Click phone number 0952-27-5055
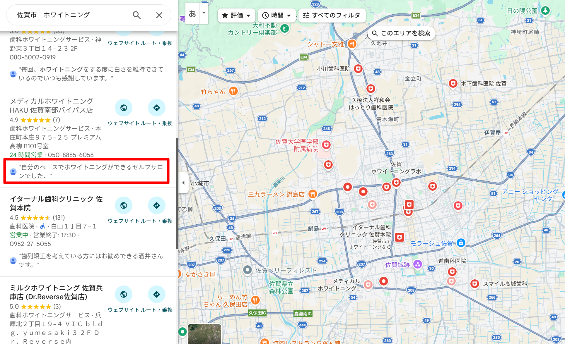 [x=30, y=244]
